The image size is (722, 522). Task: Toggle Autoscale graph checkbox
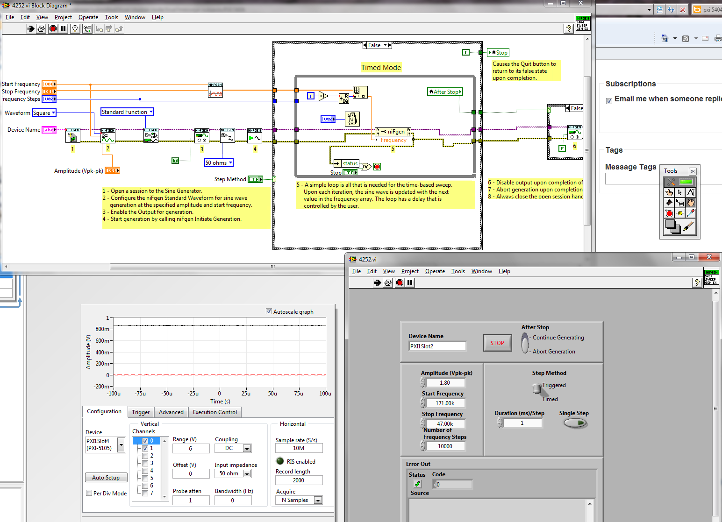pos(269,311)
